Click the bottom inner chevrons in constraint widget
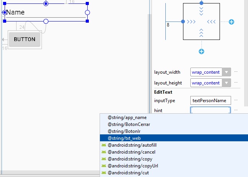The height and width of the screenshot is (177, 248). click(x=201, y=33)
